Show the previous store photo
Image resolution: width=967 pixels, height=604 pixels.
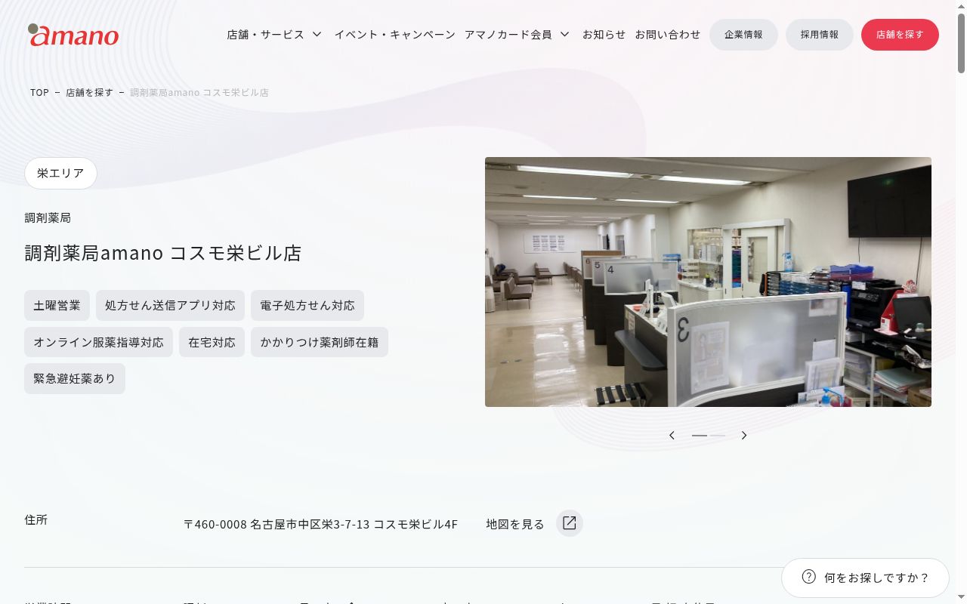672,436
